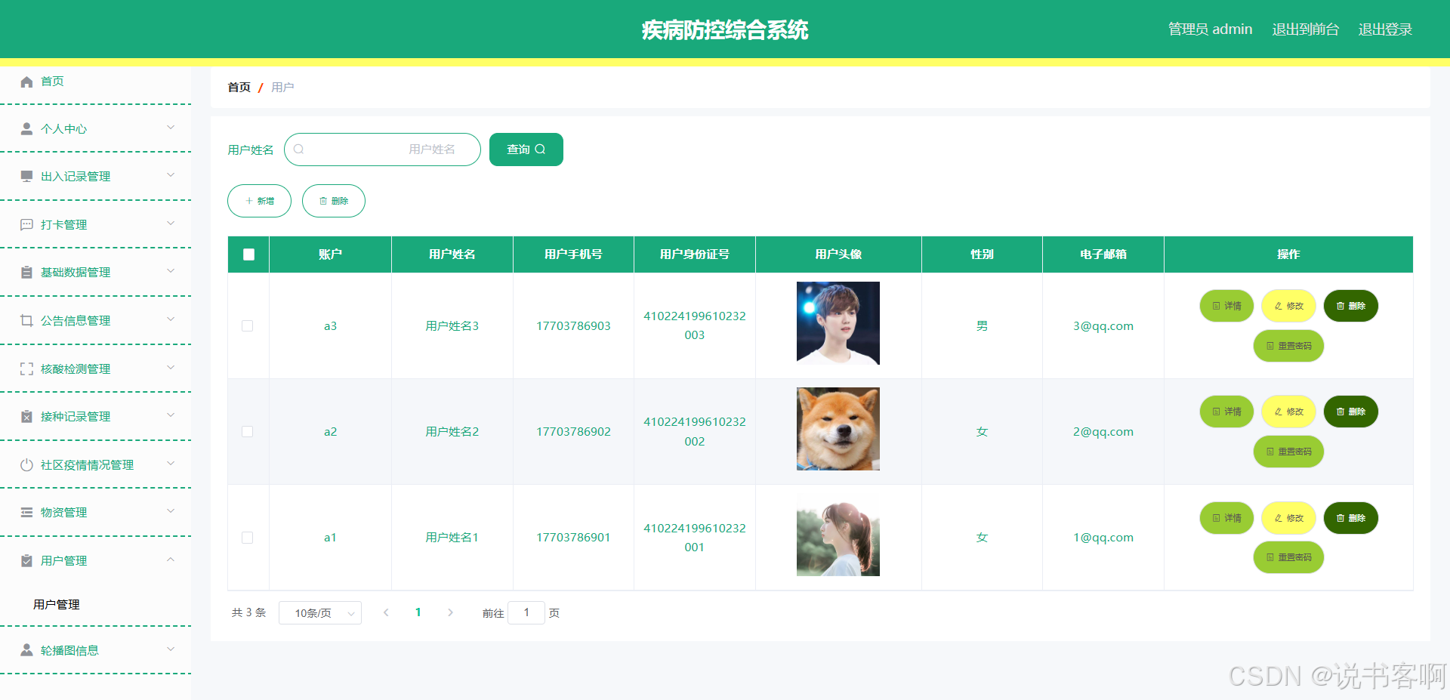Check the row checkbox for account a3
This screenshot has width=1450, height=700.
click(x=247, y=325)
